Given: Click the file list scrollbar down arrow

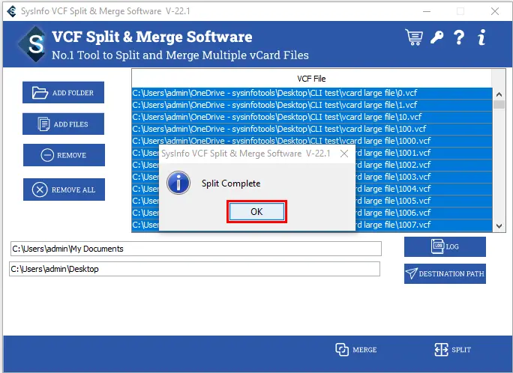Looking at the screenshot, I should click(x=499, y=226).
